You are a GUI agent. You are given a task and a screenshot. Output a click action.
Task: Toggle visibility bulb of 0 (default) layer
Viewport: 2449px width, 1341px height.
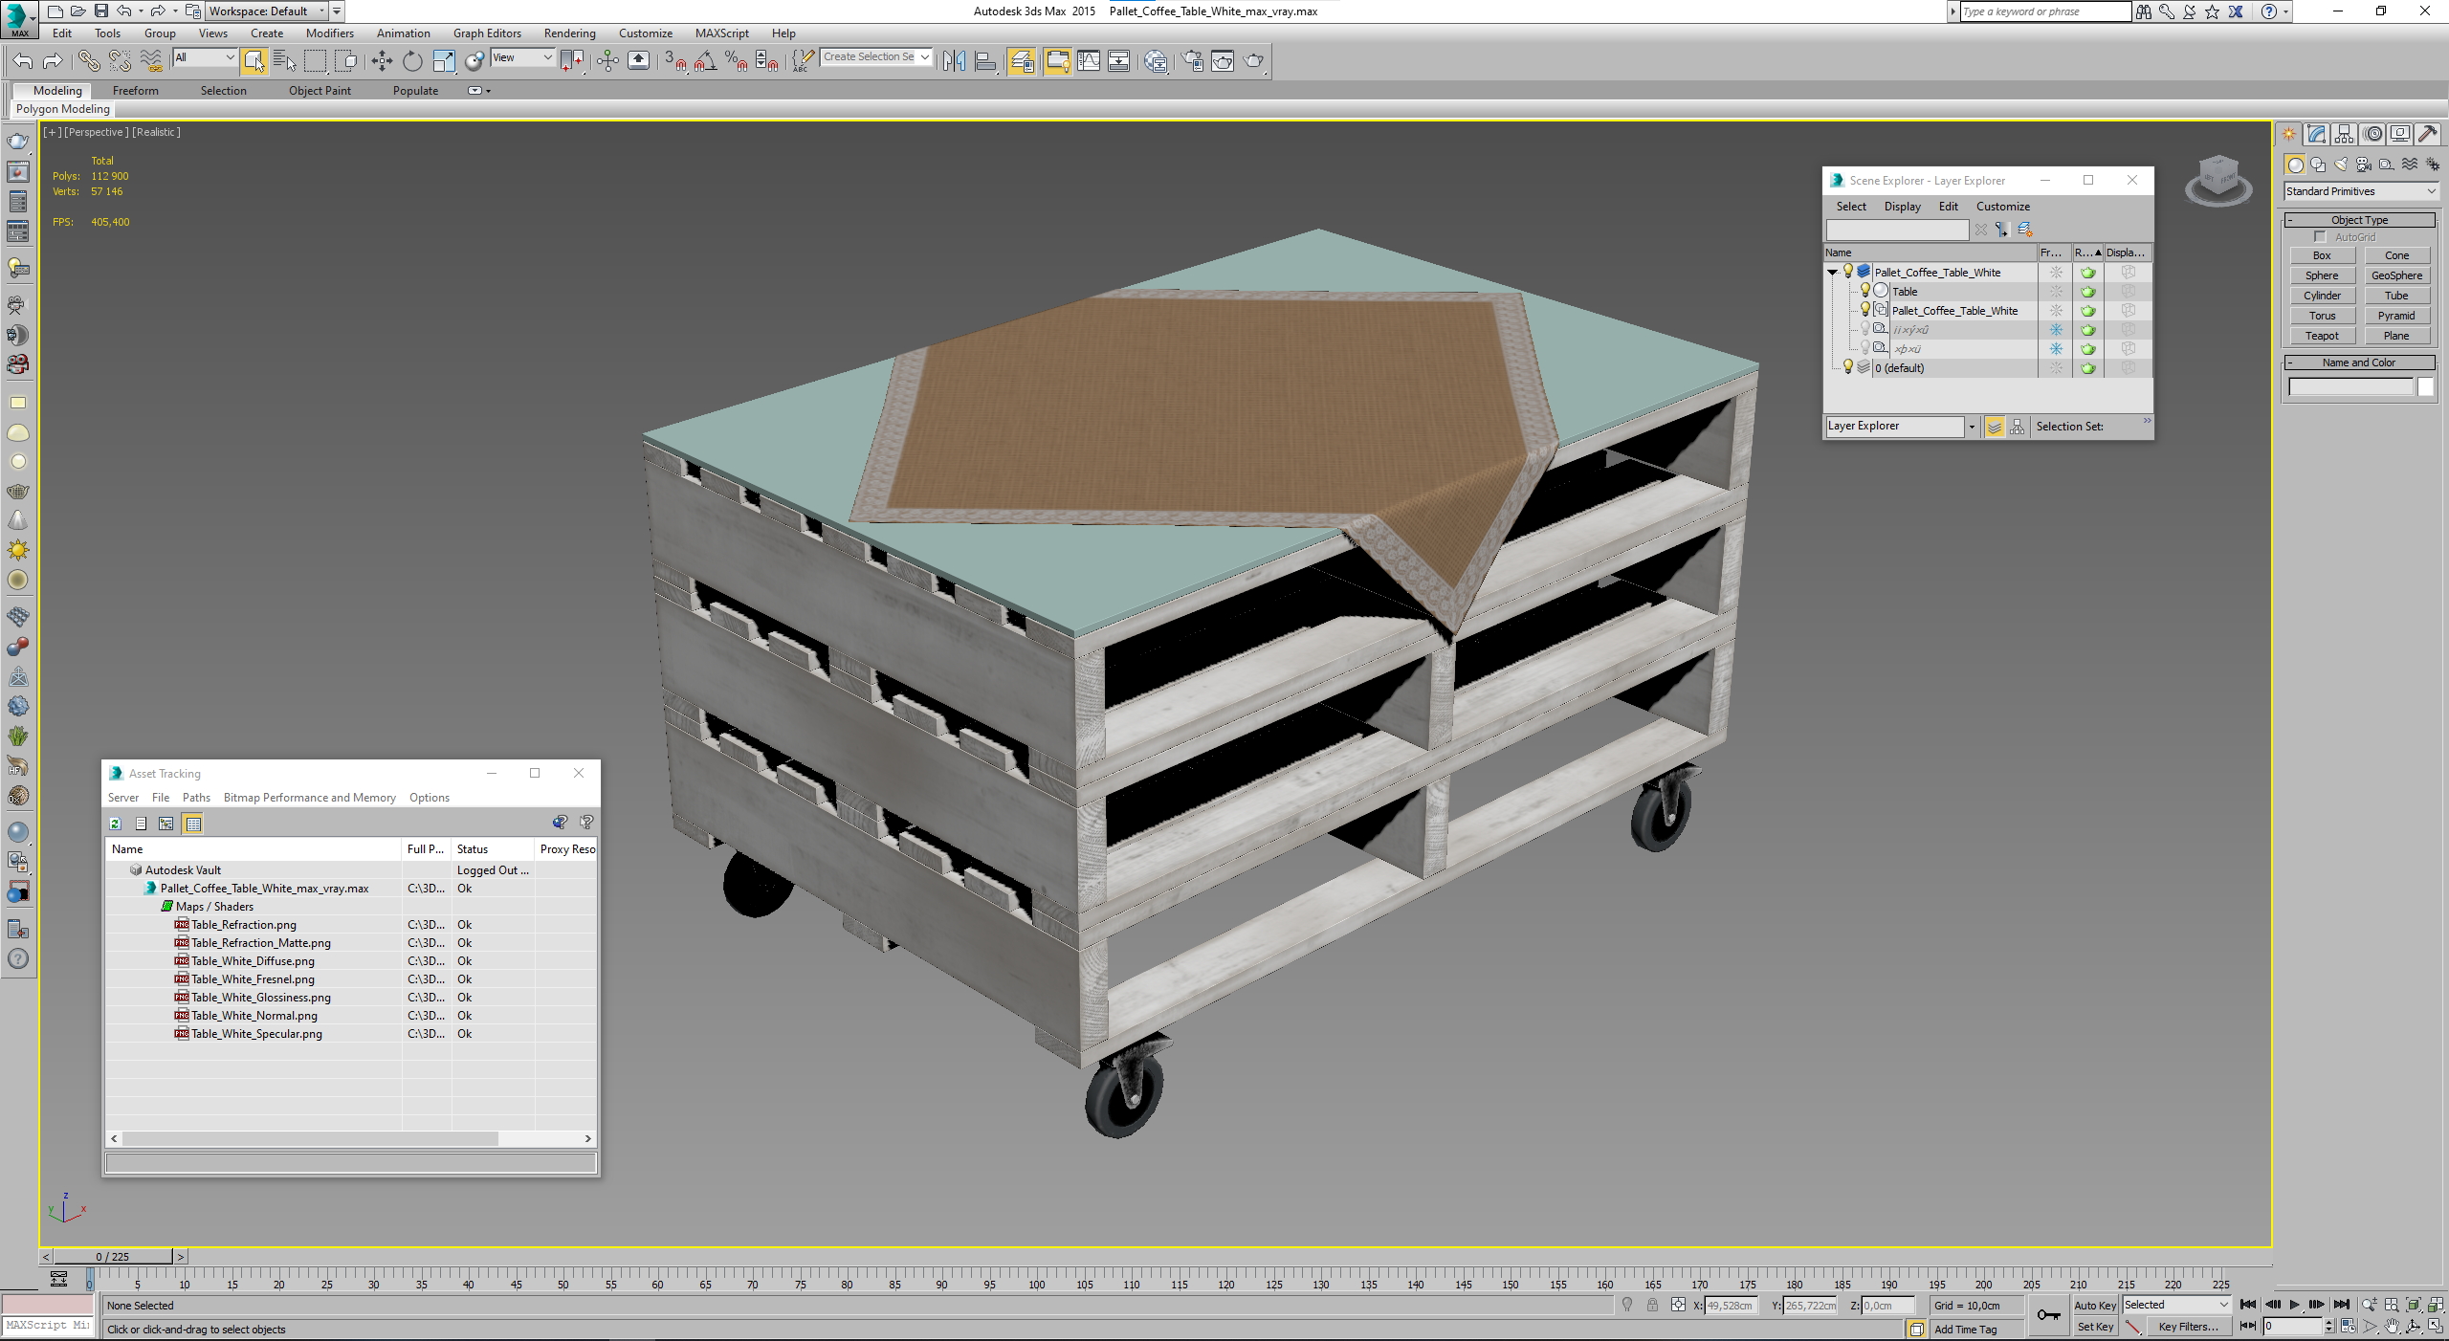(x=1848, y=367)
